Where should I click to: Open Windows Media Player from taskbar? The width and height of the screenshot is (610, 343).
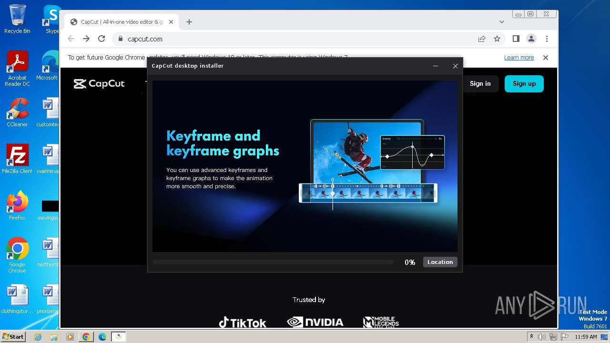click(70, 337)
